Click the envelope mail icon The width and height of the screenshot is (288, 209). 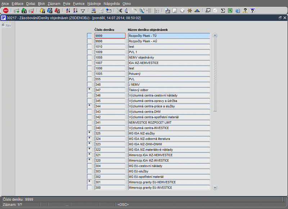pos(109,11)
